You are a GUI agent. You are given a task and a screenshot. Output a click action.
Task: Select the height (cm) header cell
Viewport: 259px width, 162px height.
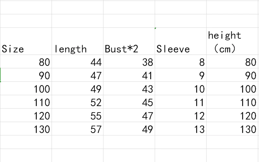click(x=232, y=41)
